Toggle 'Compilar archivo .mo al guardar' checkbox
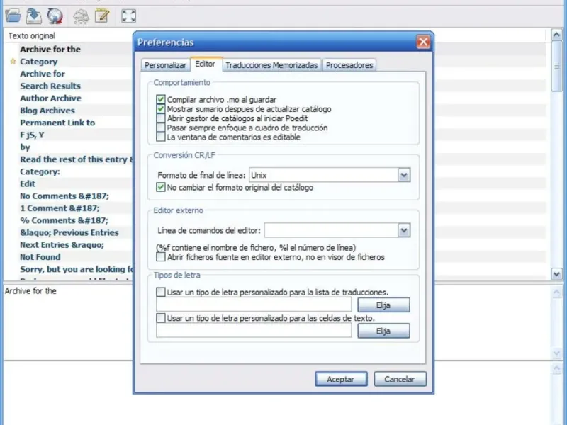Screen dimensions: 567x425 pos(161,99)
